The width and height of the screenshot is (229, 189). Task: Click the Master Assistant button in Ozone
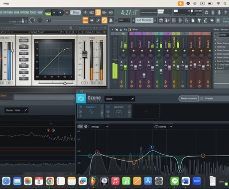tap(189, 98)
